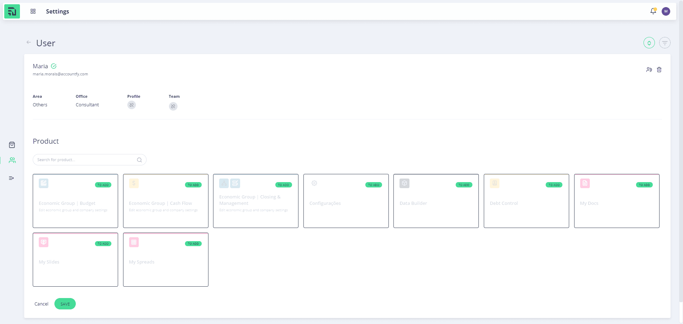
Task: Toggle TO ADD on My Spreads card
Action: coord(193,244)
